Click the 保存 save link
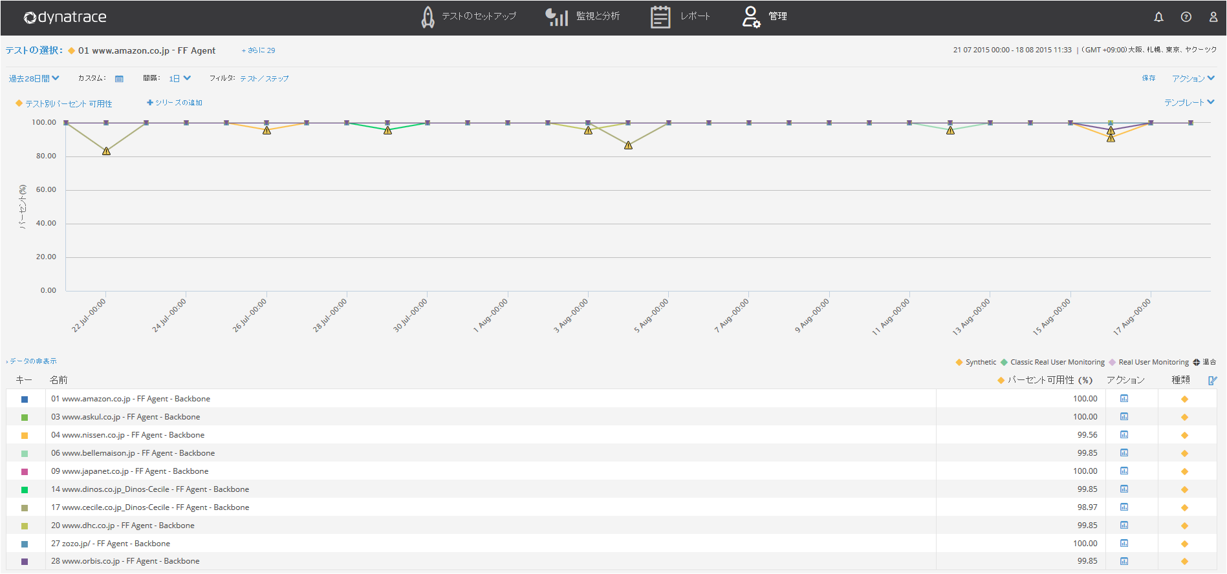The image size is (1227, 574). 1149,78
